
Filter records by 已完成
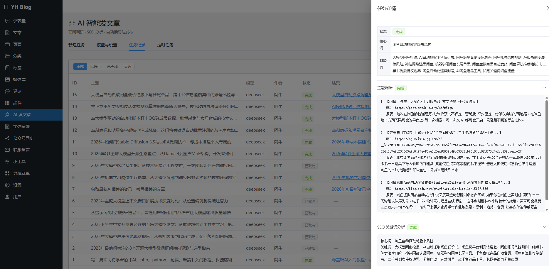click(112, 67)
